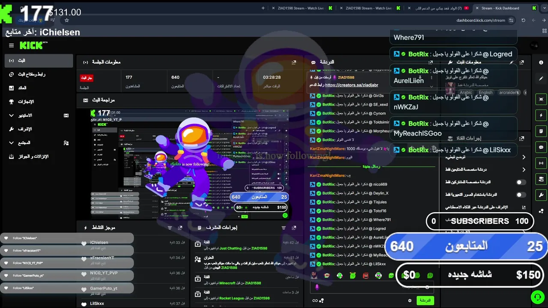Image resolution: width=548 pixels, height=308 pixels.
Task: Open الإنجازات in the sidebar
Action: click(39, 102)
